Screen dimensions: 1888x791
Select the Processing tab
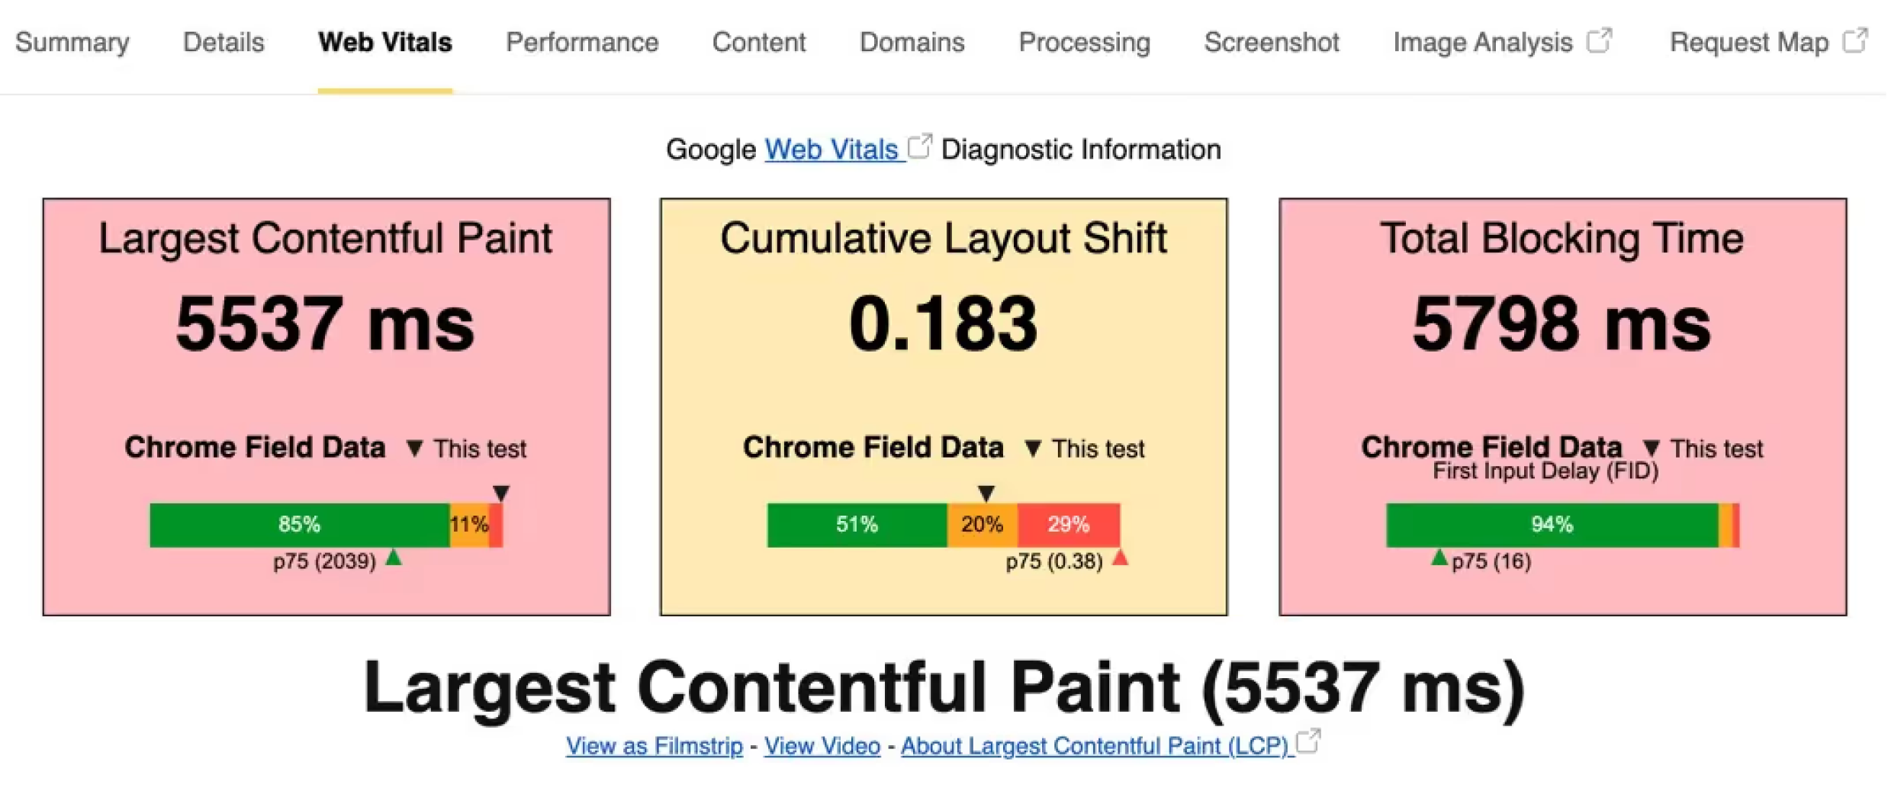click(1084, 42)
